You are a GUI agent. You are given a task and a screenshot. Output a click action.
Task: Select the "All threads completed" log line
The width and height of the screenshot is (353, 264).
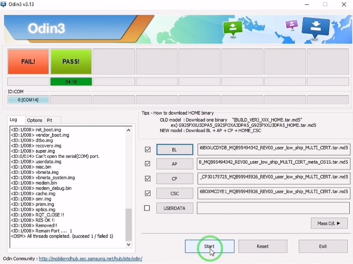pyautogui.click(x=62, y=236)
